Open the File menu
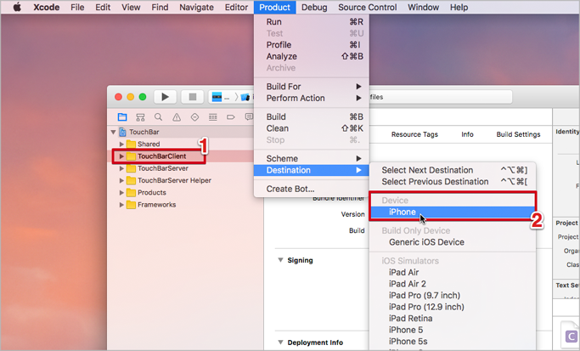The width and height of the screenshot is (580, 351). (77, 7)
